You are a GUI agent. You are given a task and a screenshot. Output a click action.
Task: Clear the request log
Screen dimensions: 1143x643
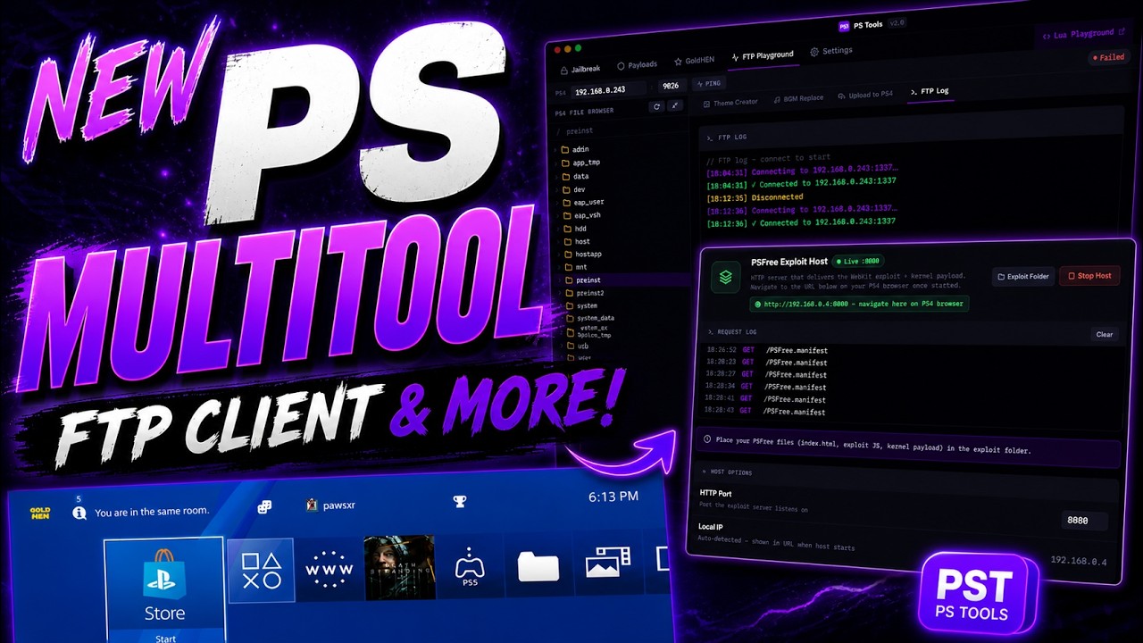pyautogui.click(x=1105, y=334)
